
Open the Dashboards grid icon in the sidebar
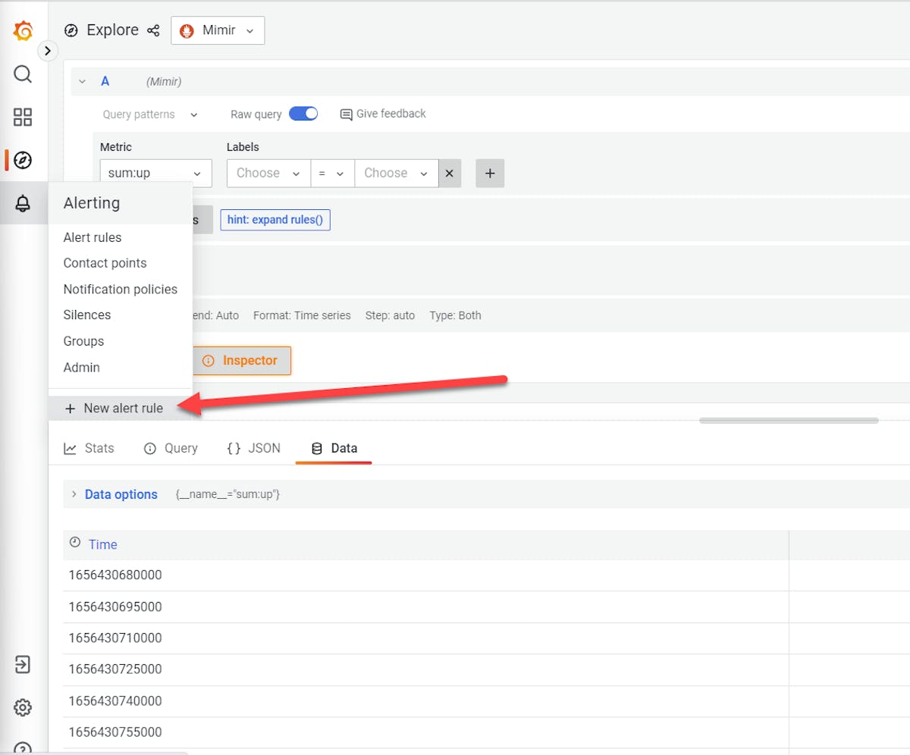pyautogui.click(x=23, y=117)
